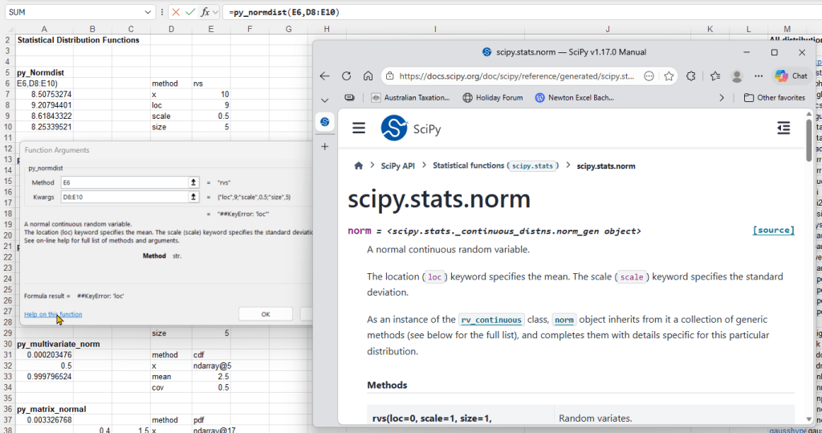This screenshot has height=433, width=822.
Task: Open the Copilot Chat button
Action: click(792, 76)
